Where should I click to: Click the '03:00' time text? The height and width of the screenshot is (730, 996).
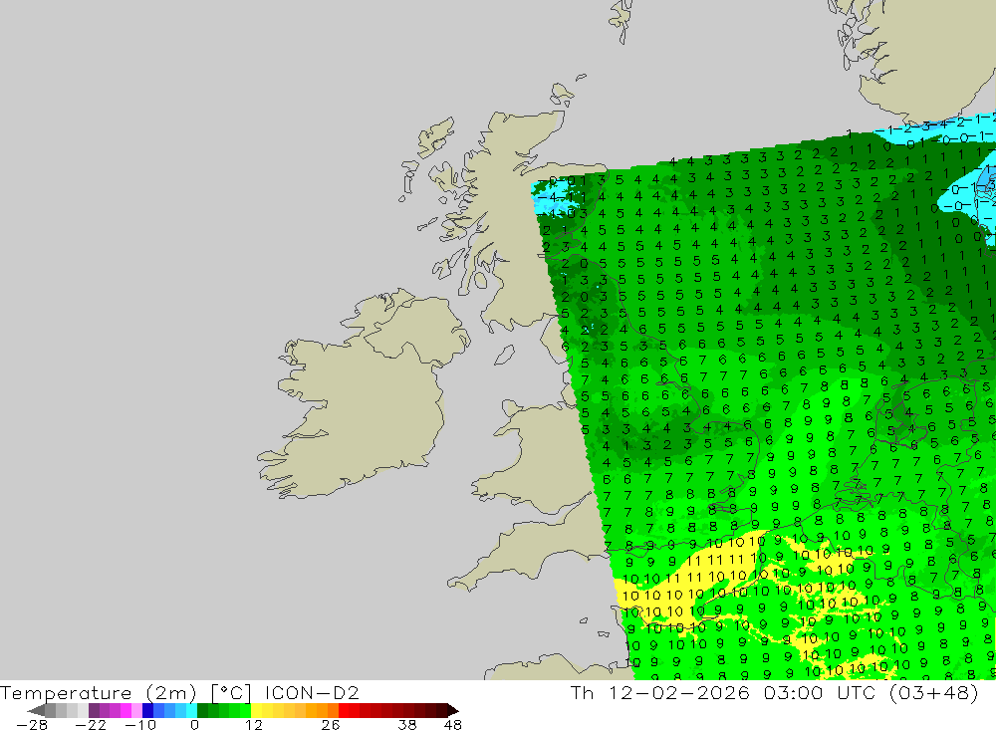794,692
